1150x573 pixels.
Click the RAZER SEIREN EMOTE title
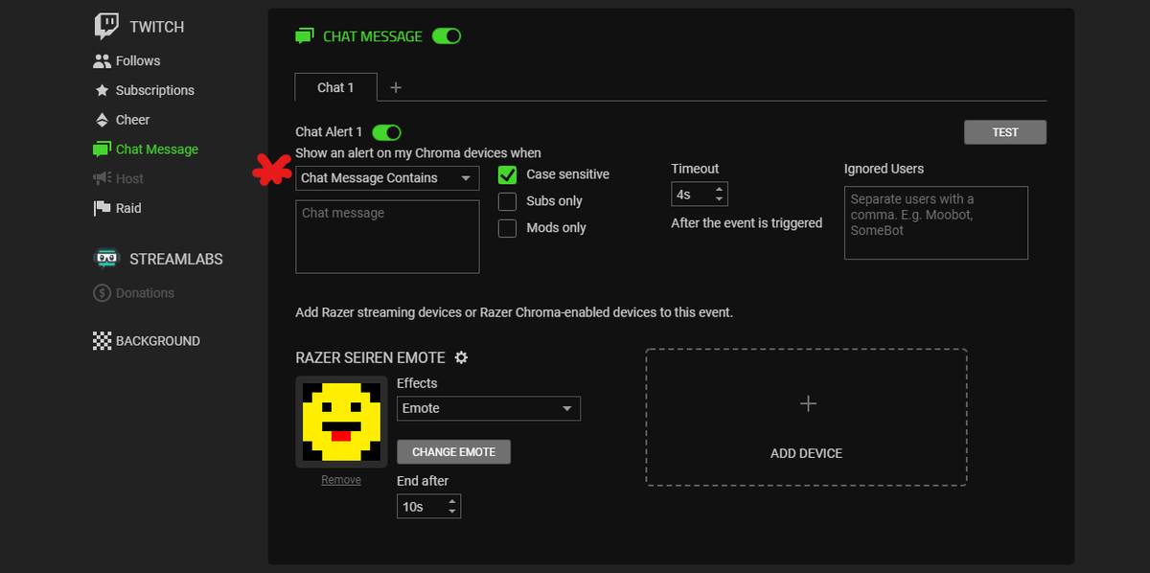[371, 357]
